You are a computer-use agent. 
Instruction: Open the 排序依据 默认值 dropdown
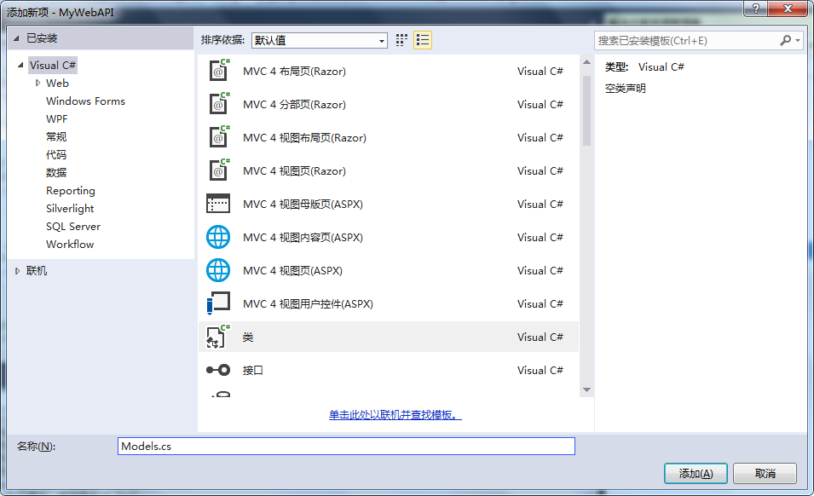pyautogui.click(x=320, y=40)
